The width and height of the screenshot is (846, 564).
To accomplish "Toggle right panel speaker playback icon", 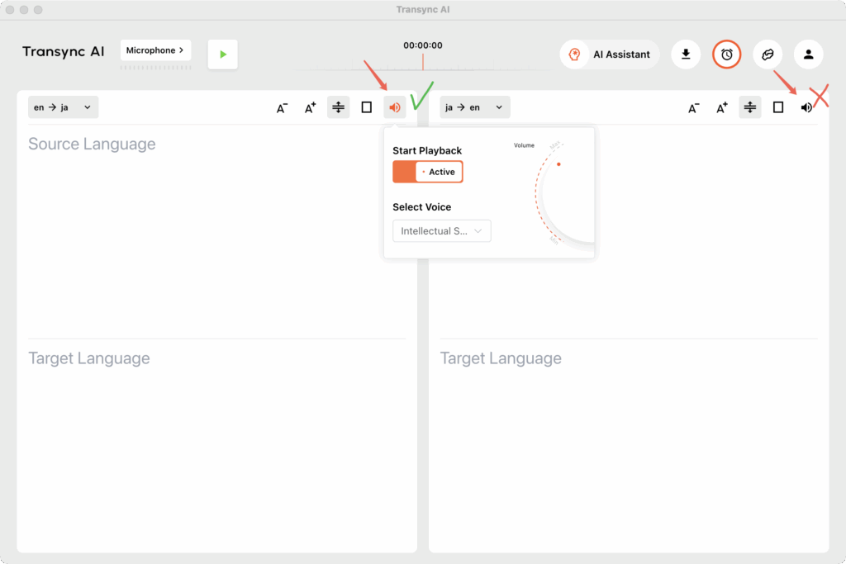I will click(x=806, y=107).
